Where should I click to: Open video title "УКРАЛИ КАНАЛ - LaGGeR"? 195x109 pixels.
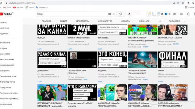click(x=170, y=38)
